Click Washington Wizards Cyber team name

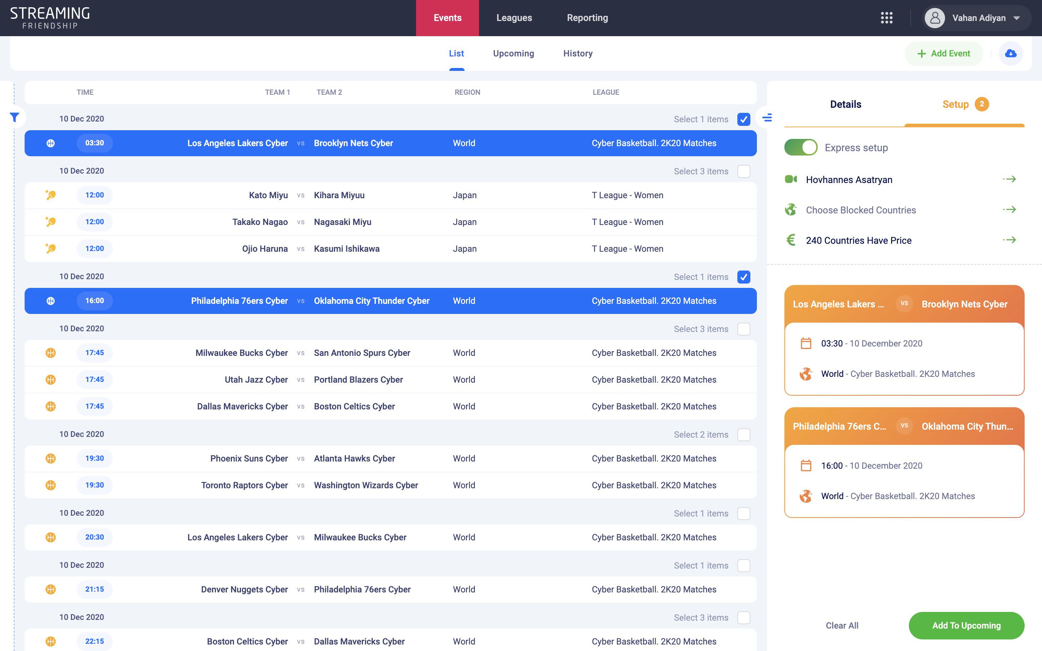tap(366, 485)
